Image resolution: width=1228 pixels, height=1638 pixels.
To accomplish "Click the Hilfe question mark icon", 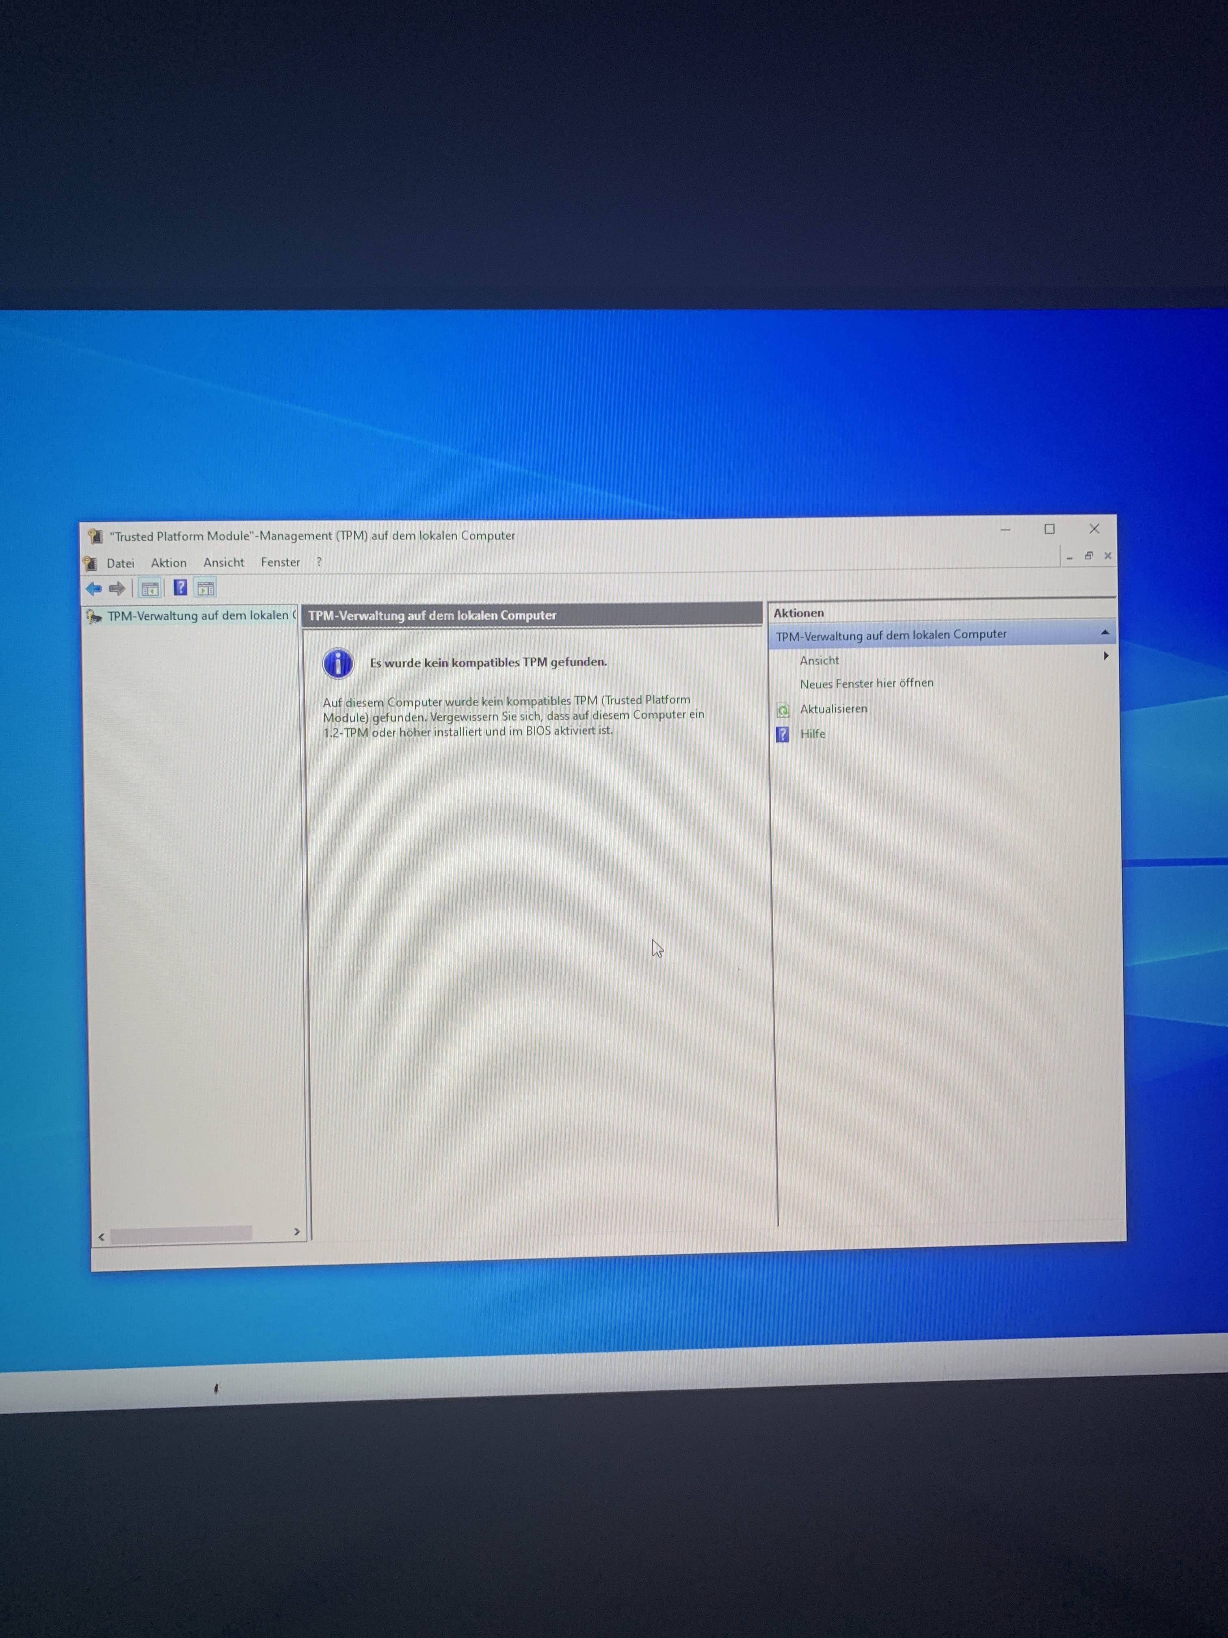I will click(783, 734).
